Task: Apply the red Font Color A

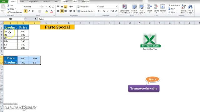Action: 52,11
